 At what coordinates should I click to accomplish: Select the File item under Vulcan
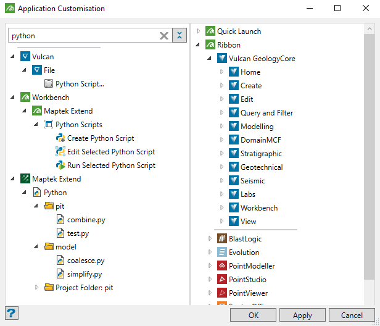[x=49, y=70]
